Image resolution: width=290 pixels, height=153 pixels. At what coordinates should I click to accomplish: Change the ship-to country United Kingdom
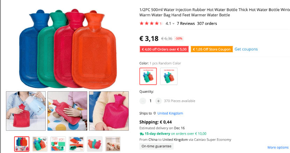point(170,113)
